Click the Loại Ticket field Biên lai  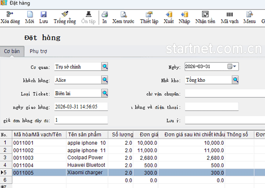tap(78, 93)
